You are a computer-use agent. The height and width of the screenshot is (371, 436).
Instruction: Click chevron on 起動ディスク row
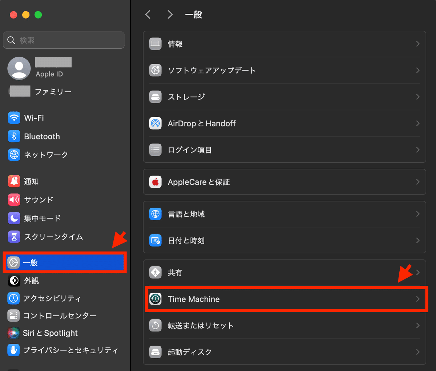pos(418,352)
